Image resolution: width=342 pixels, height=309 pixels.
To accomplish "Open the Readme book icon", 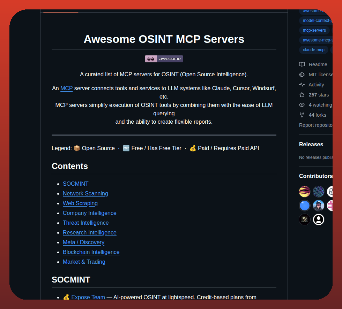I will tap(302, 64).
